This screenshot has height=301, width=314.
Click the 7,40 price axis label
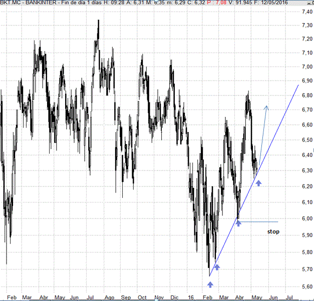pyautogui.click(x=307, y=11)
